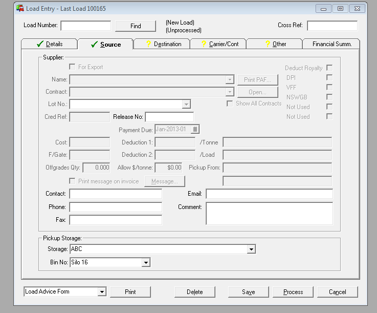
Task: Check the first Not Used checkbox
Action: [329, 107]
